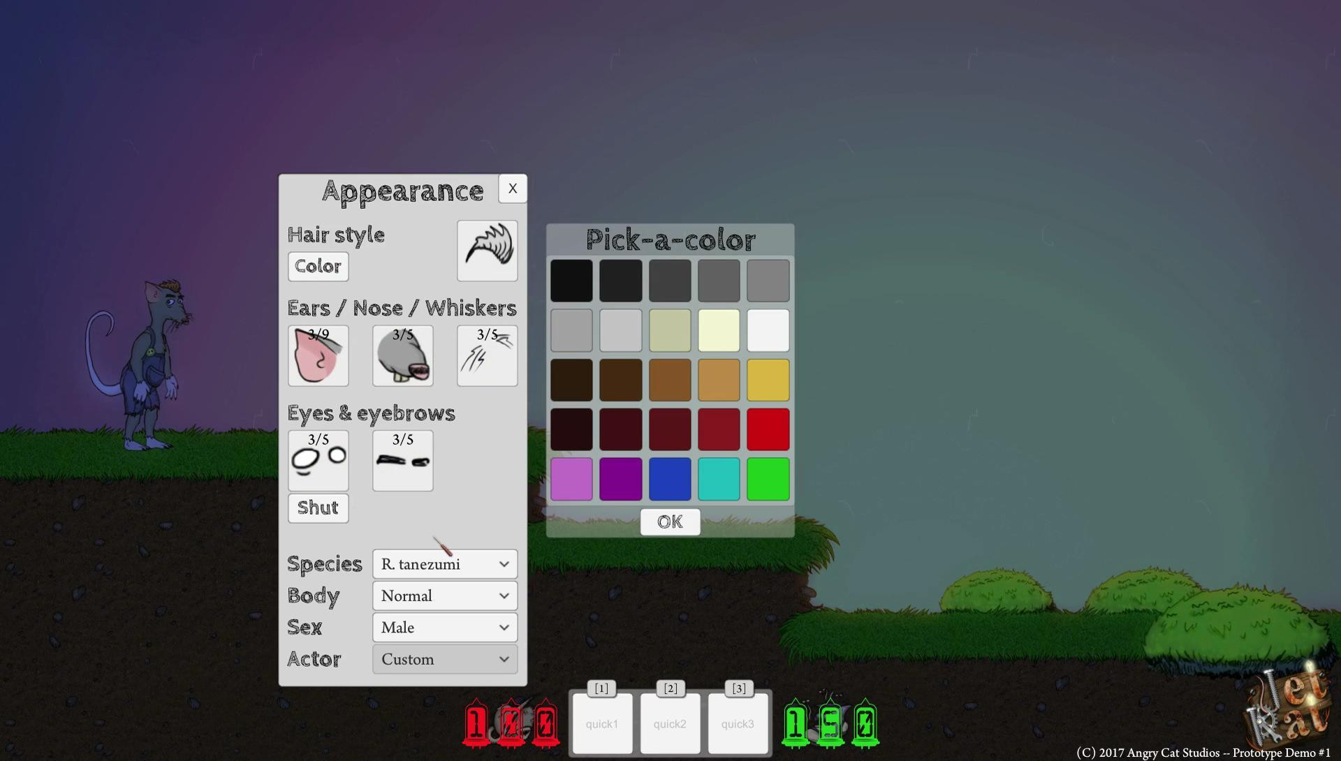Open the hair style picker icon
The height and width of the screenshot is (761, 1341).
click(x=487, y=251)
